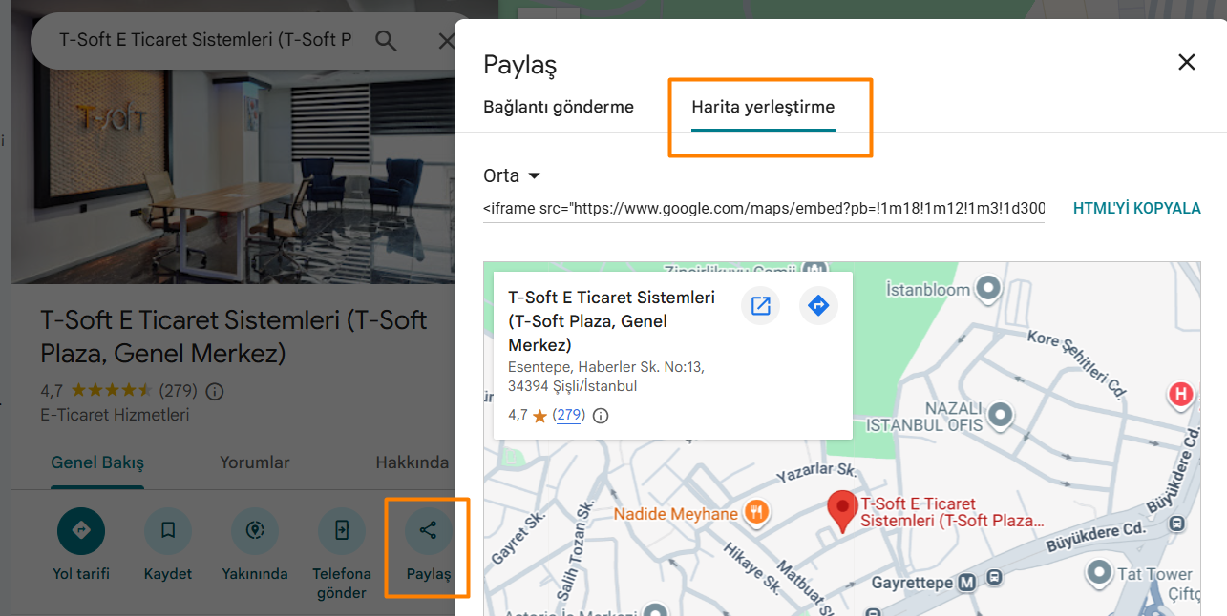Click Telefona gönder button
The image size is (1227, 616).
342,553
